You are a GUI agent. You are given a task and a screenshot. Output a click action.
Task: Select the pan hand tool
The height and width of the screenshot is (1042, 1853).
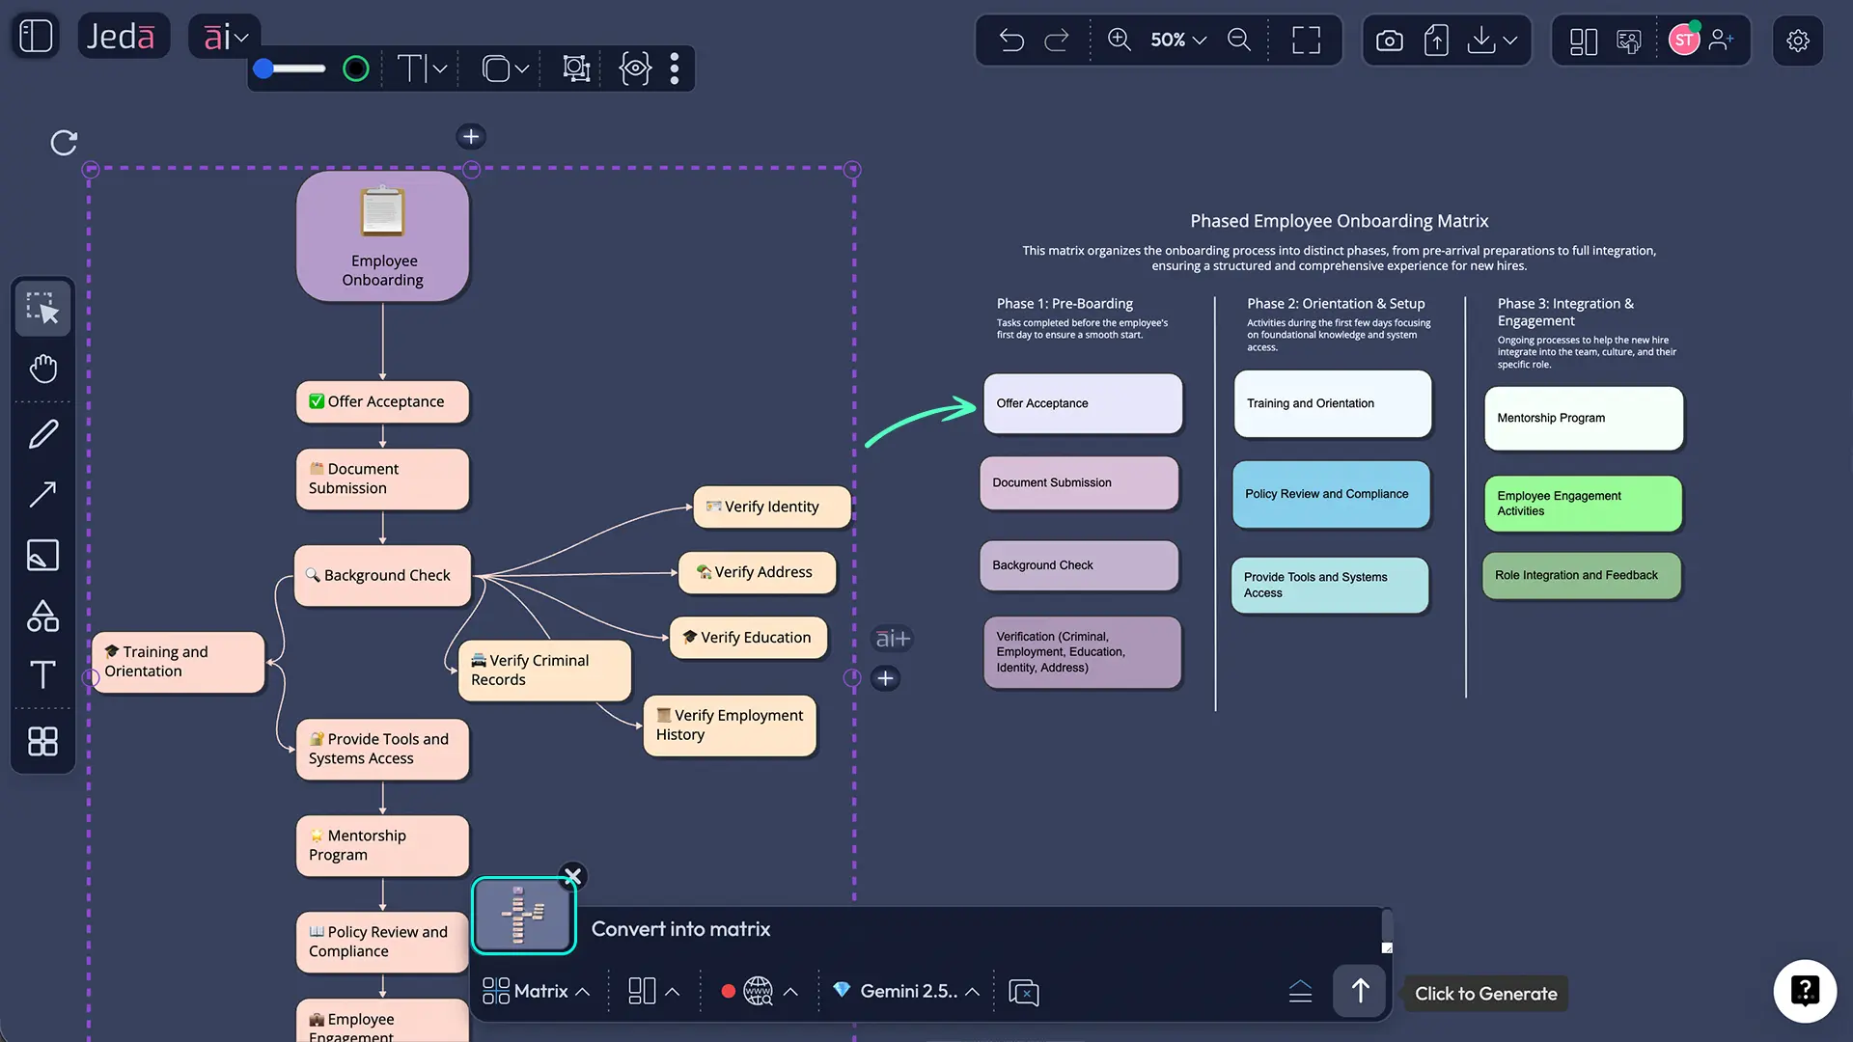[42, 369]
